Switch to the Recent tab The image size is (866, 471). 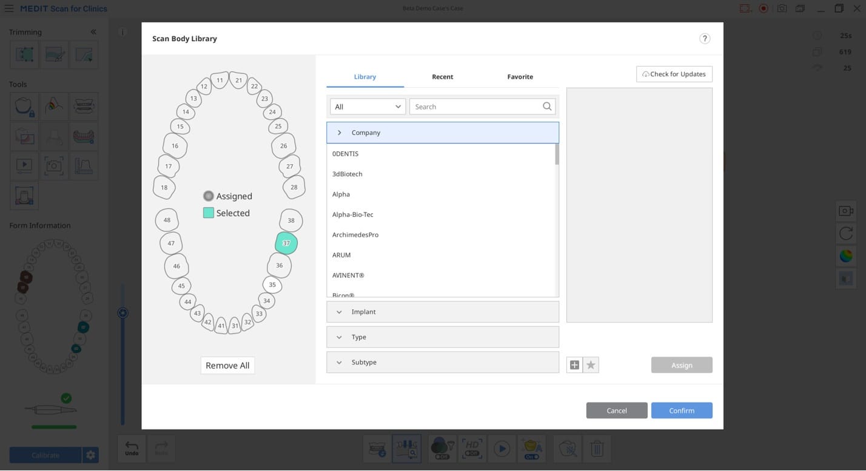[442, 77]
